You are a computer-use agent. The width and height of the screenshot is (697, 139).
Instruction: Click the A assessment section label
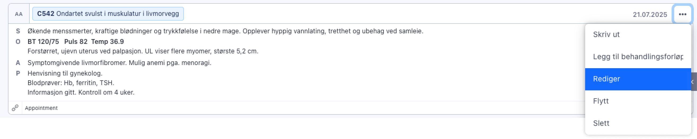pyautogui.click(x=18, y=63)
